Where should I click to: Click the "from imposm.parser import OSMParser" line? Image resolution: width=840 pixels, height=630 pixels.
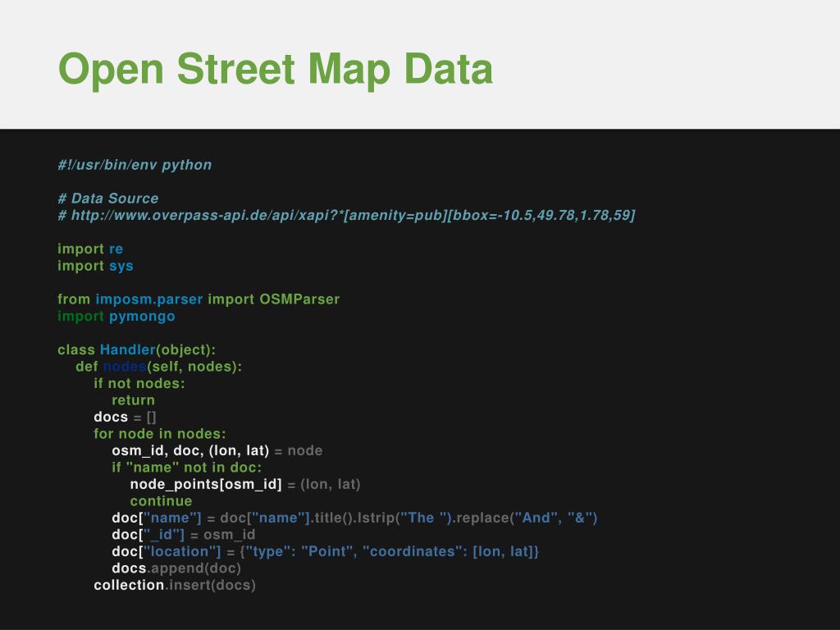(x=199, y=299)
